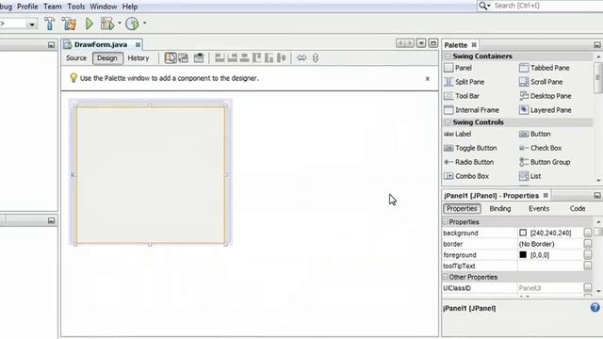603x339 pixels.
Task: Switch to the Binding properties tab
Action: point(500,209)
